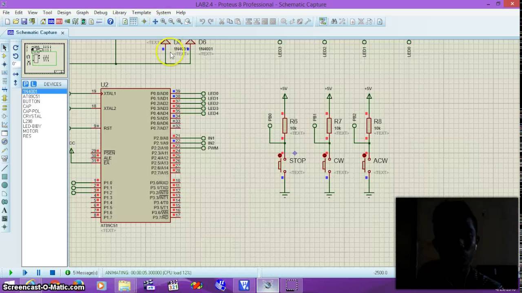The image size is (522, 293).
Task: Click the X-Mirror horizontal flip icon
Action: (15, 74)
